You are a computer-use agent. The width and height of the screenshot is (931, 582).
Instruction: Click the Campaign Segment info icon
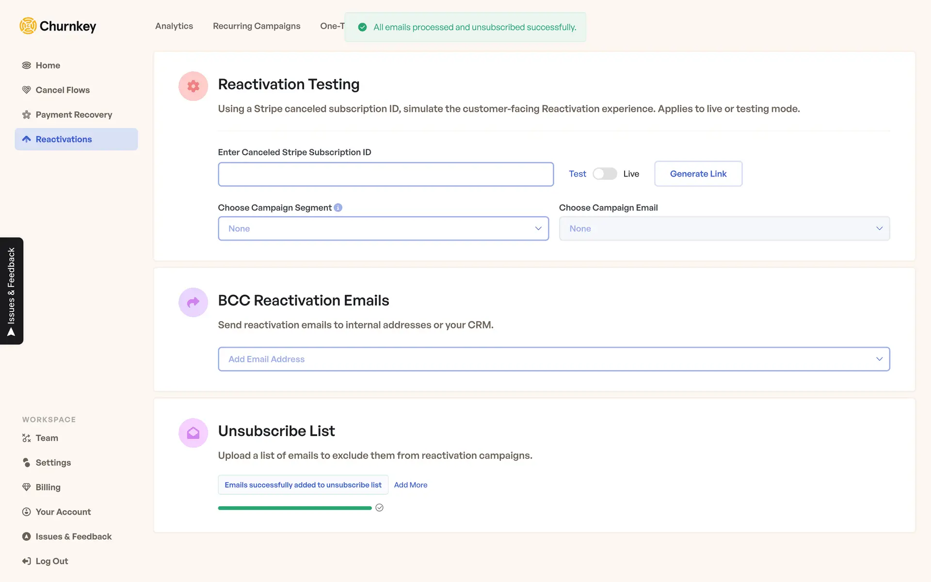pos(338,208)
